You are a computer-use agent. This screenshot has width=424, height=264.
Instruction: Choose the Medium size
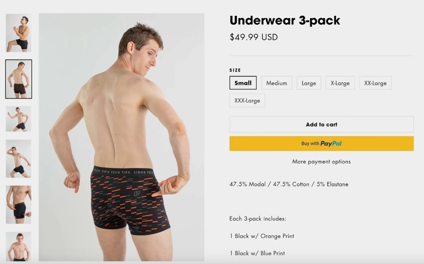click(x=276, y=83)
